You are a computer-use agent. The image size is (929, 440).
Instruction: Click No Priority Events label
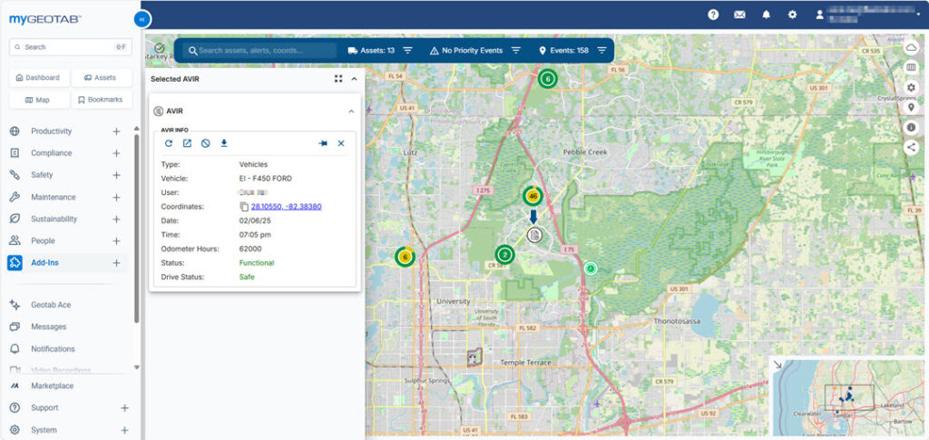pos(466,50)
